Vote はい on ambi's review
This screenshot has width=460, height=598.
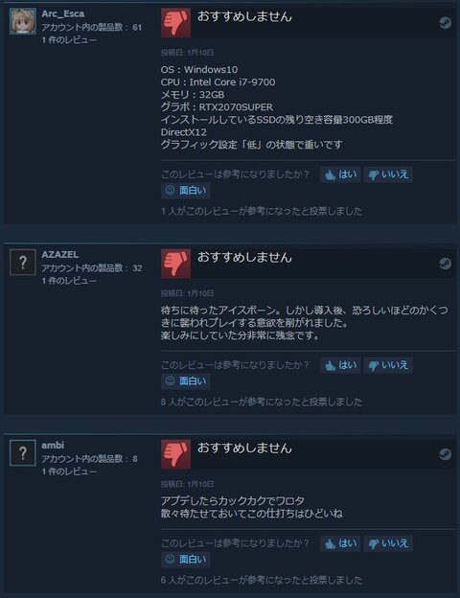pos(340,543)
